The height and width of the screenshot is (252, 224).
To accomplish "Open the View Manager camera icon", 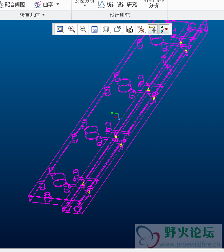I will [x=130, y=29].
